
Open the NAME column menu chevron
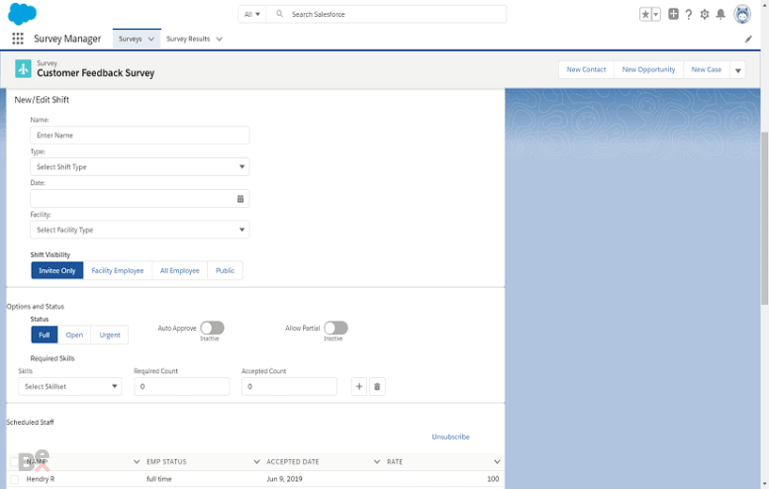tap(136, 462)
